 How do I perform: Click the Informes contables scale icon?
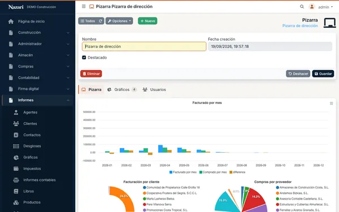tap(16, 180)
